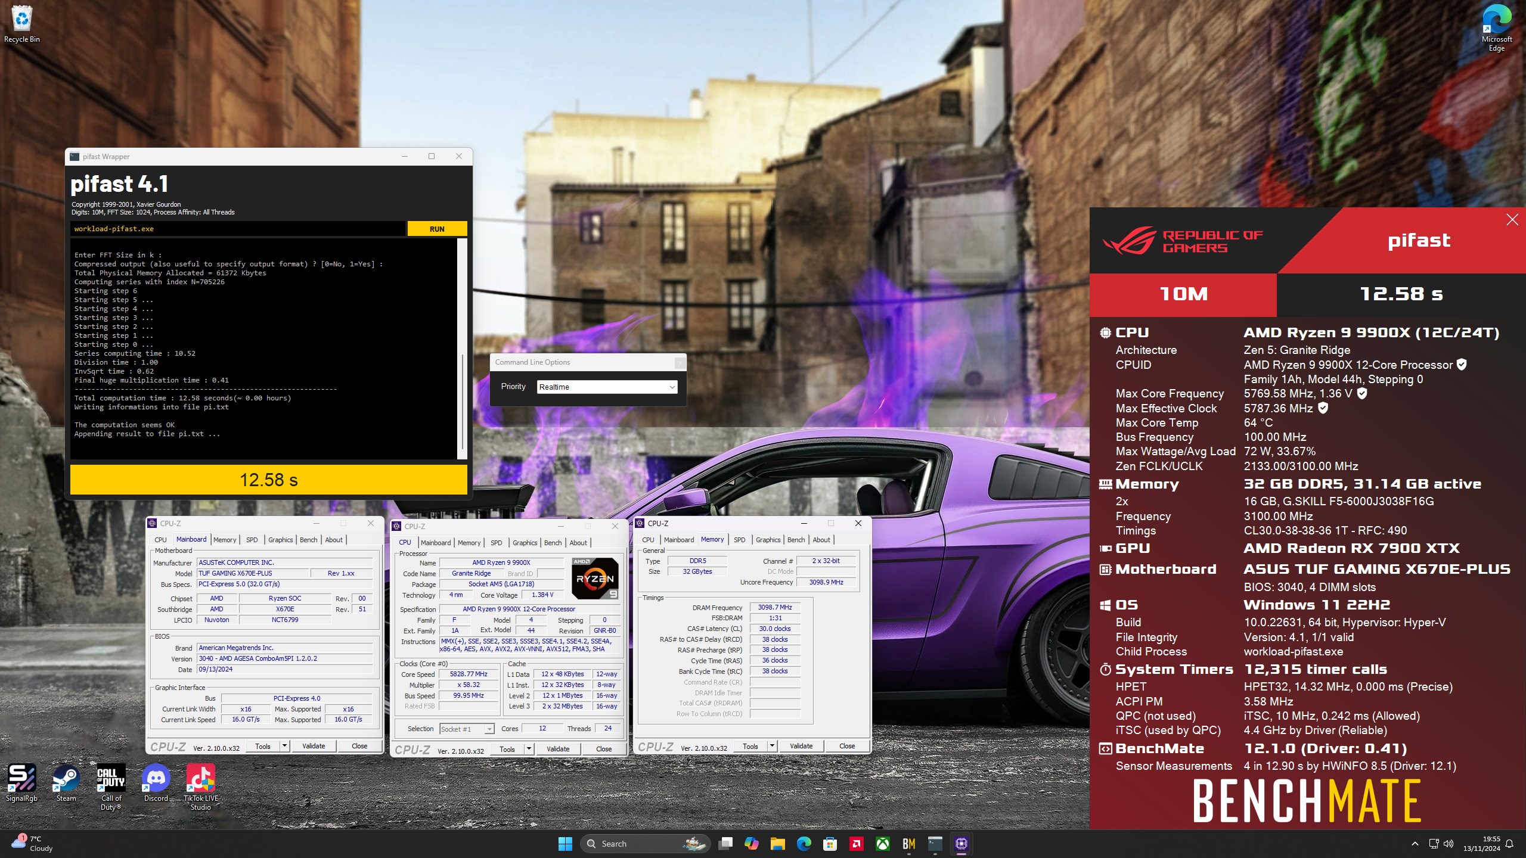Click the shield next to Max Effective Clock
The width and height of the screenshot is (1526, 858).
pos(1323,408)
